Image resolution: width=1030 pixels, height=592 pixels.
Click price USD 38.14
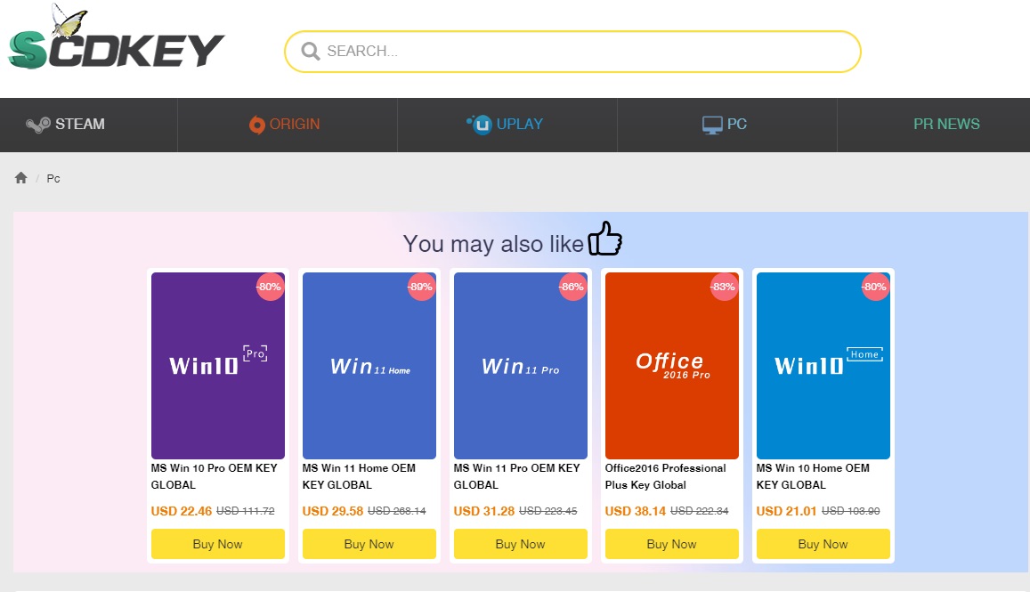tap(636, 511)
